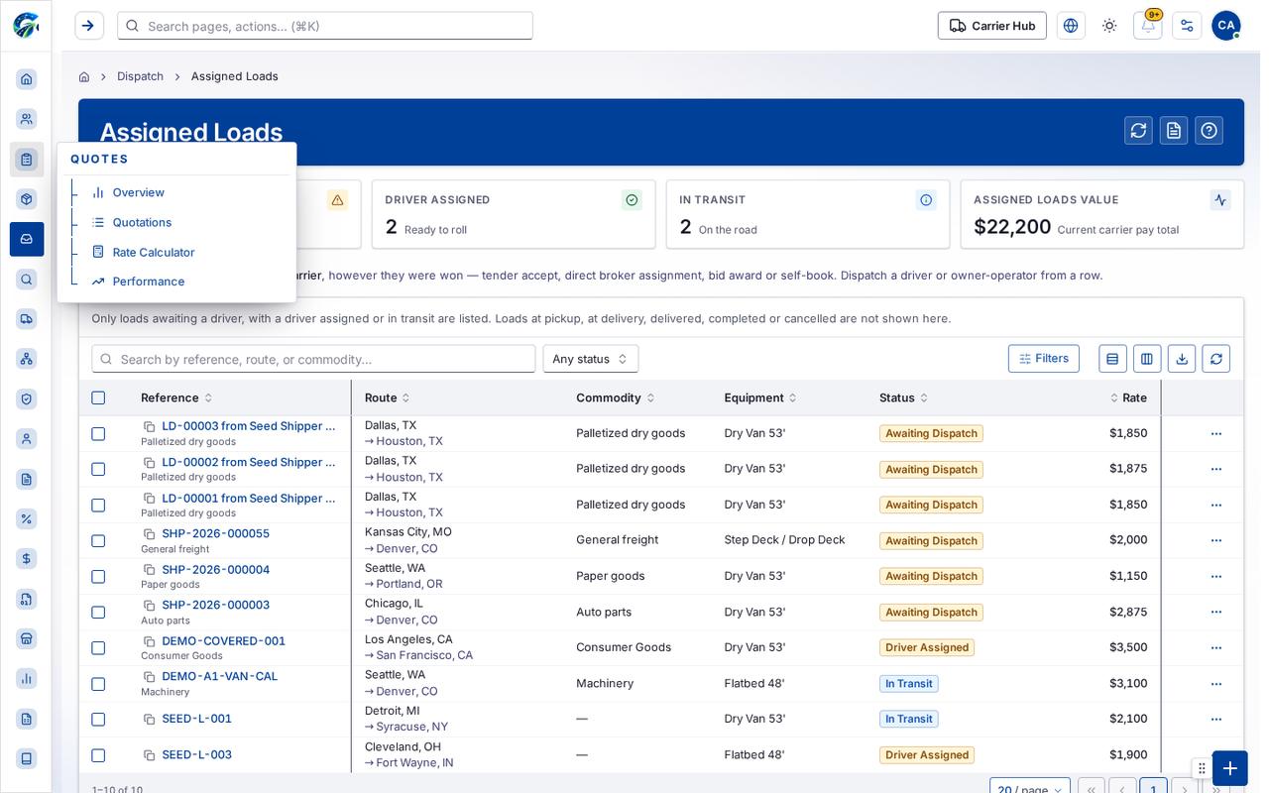
Task: Choose Performance from the Quotes menu
Action: click(149, 282)
